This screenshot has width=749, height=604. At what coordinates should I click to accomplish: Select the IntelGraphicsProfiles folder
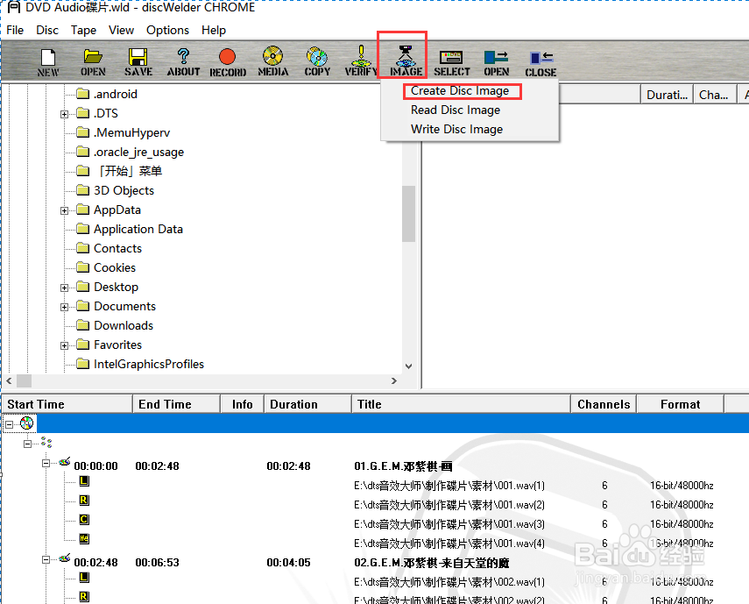(140, 364)
